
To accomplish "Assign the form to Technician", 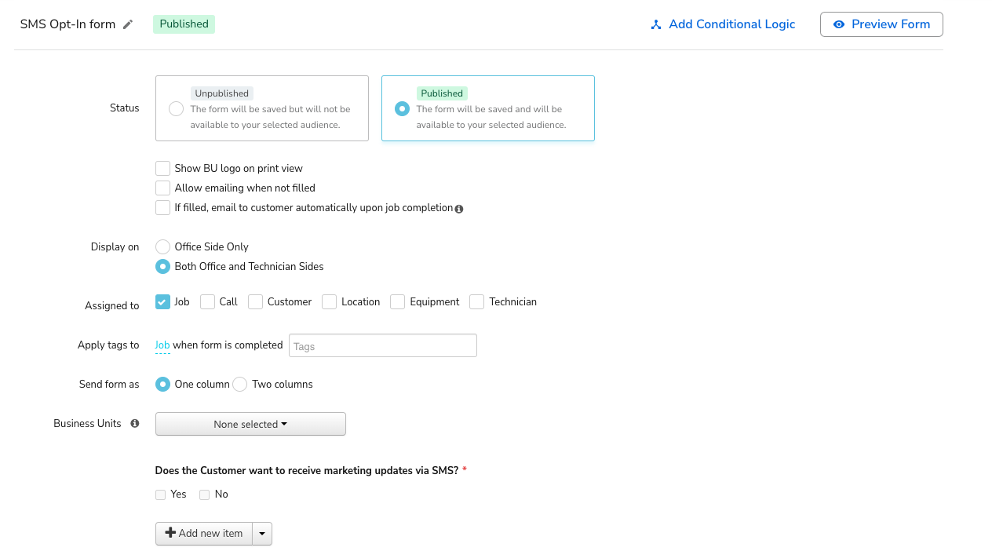I will [x=476, y=301].
